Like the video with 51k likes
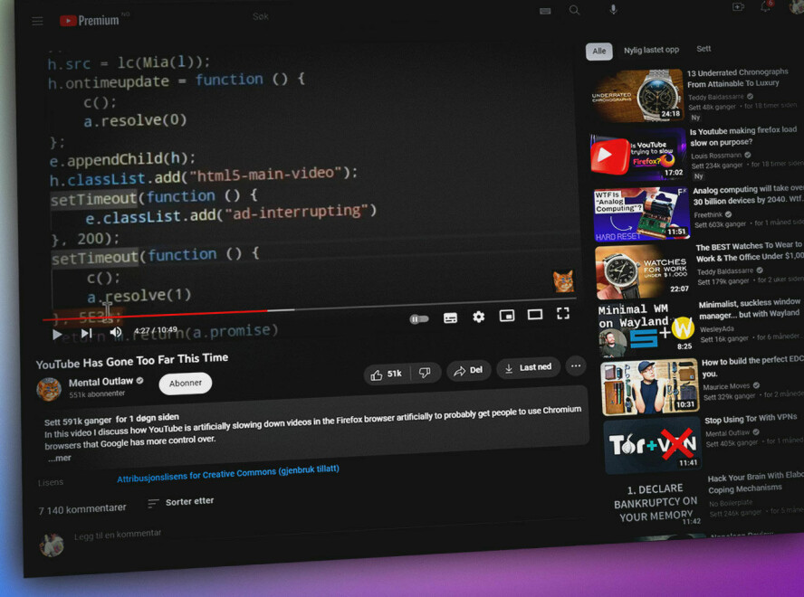The width and height of the screenshot is (804, 597). click(388, 374)
